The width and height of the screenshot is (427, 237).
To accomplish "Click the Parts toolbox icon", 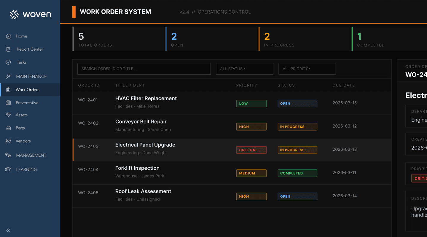I will point(8,128).
